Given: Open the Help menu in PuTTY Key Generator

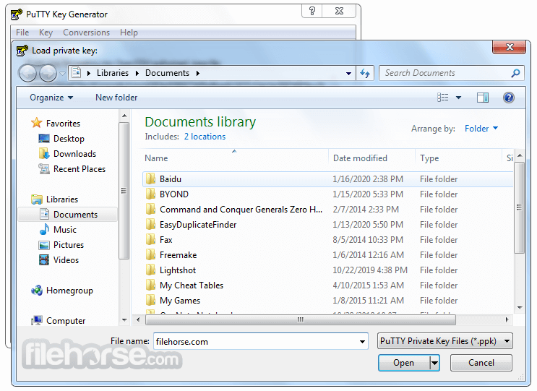Looking at the screenshot, I should tap(129, 33).
